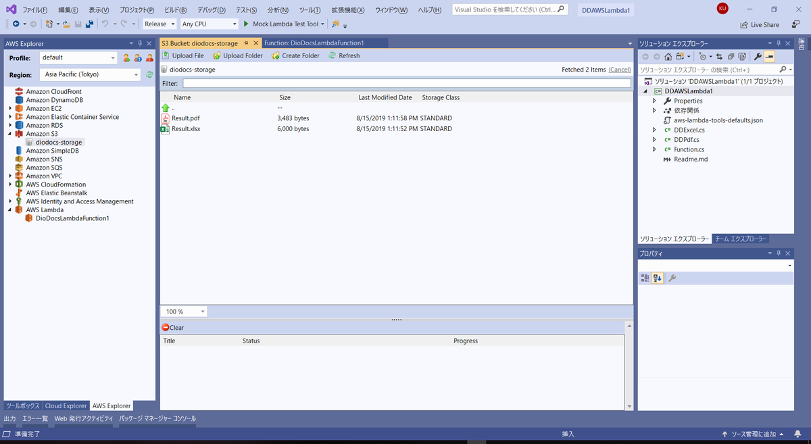Screen dimensions: 811x444
Task: Open the Live Share button
Action: pyautogui.click(x=758, y=24)
